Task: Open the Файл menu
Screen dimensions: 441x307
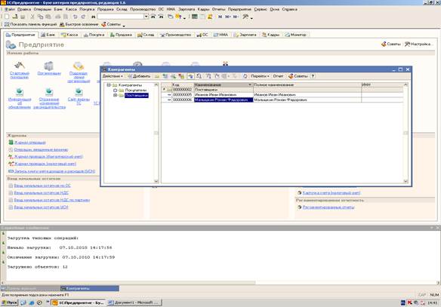Action: [10, 9]
